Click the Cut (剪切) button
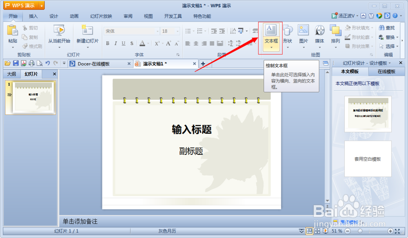The image size is (408, 238). [30, 28]
